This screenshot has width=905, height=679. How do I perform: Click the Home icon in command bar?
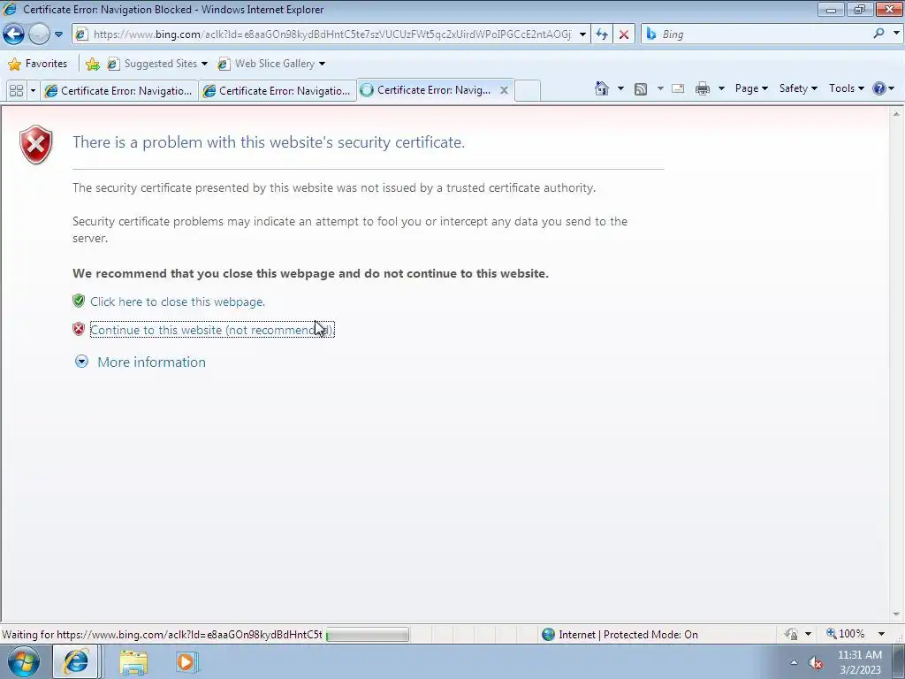tap(601, 88)
